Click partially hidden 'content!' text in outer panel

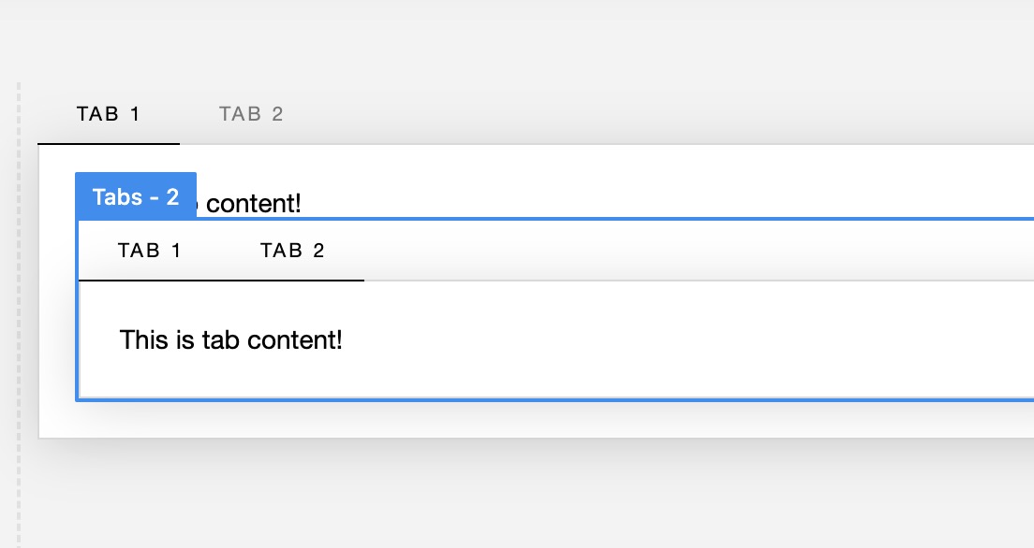click(x=254, y=203)
